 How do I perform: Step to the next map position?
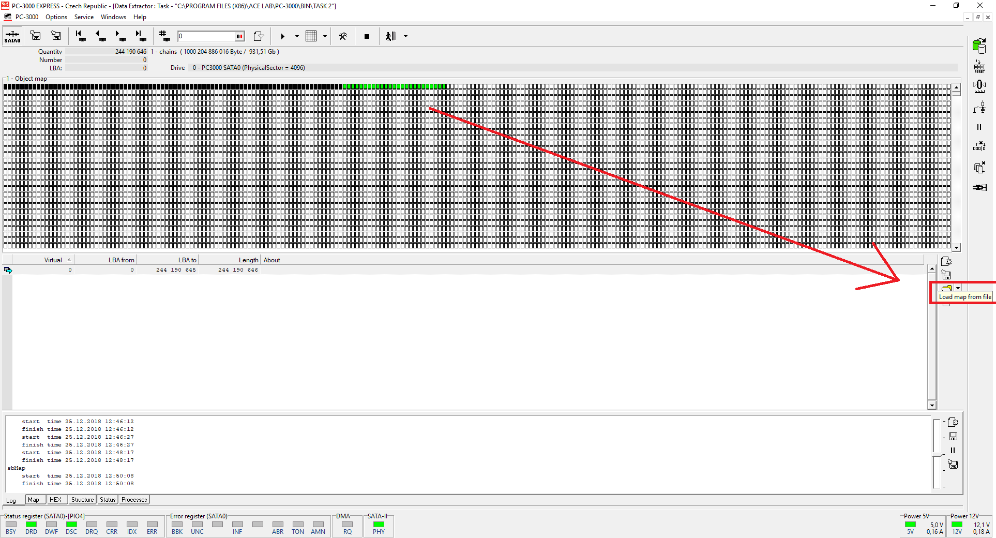[120, 36]
